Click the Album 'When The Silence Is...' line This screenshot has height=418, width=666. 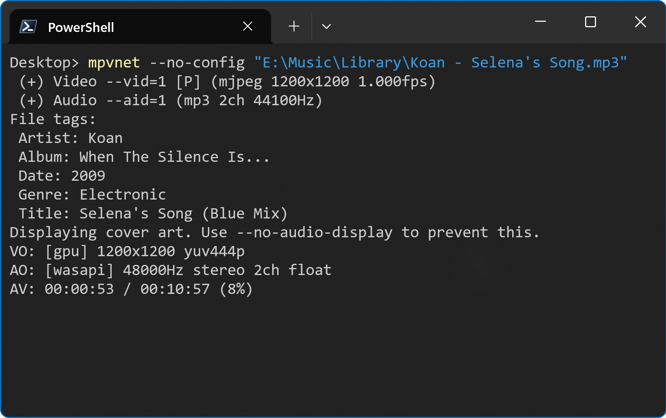click(x=143, y=156)
